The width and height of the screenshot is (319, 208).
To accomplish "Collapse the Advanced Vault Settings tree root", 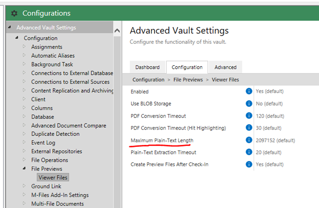I will [x=9, y=27].
